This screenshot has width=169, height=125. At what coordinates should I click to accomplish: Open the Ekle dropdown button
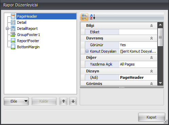pos(16,101)
